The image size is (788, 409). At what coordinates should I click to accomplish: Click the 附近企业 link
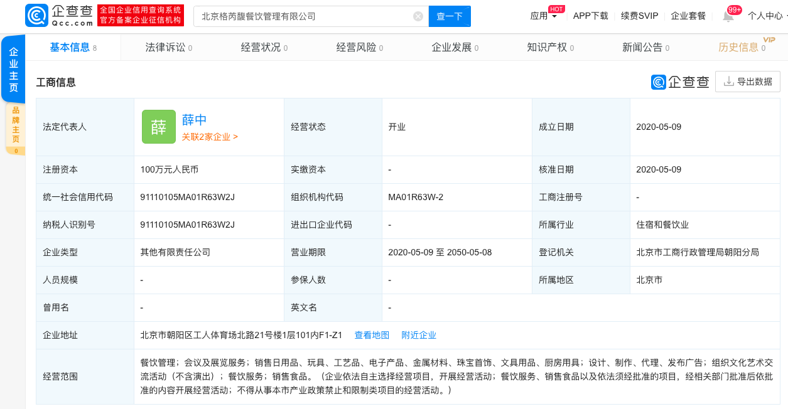419,335
